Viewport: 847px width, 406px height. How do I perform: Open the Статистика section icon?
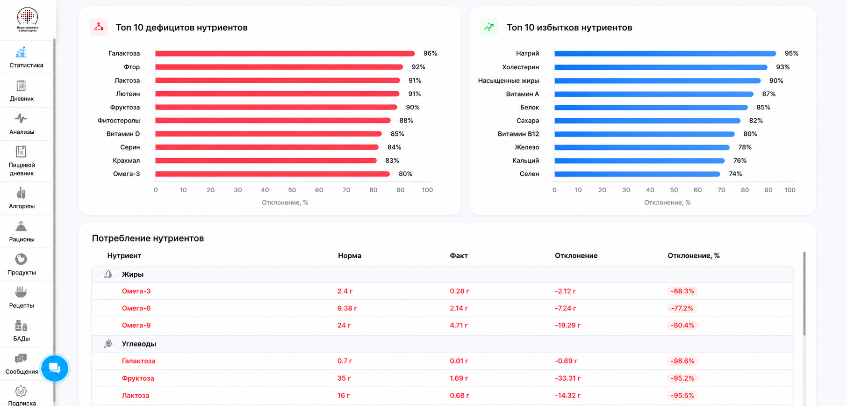(21, 52)
